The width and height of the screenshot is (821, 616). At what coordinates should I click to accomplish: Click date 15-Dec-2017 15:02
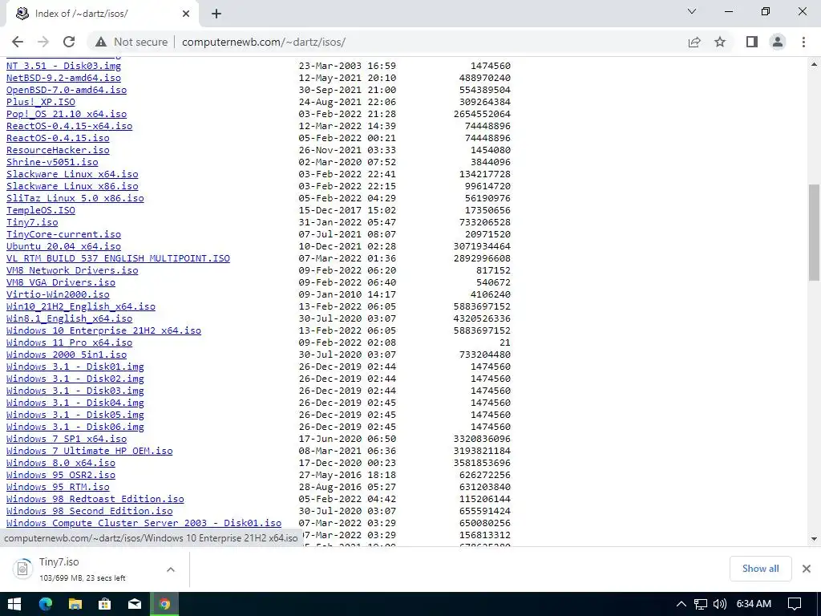tap(347, 210)
